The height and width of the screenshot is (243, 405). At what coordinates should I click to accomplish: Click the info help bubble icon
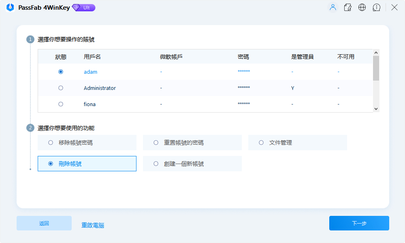[377, 7]
